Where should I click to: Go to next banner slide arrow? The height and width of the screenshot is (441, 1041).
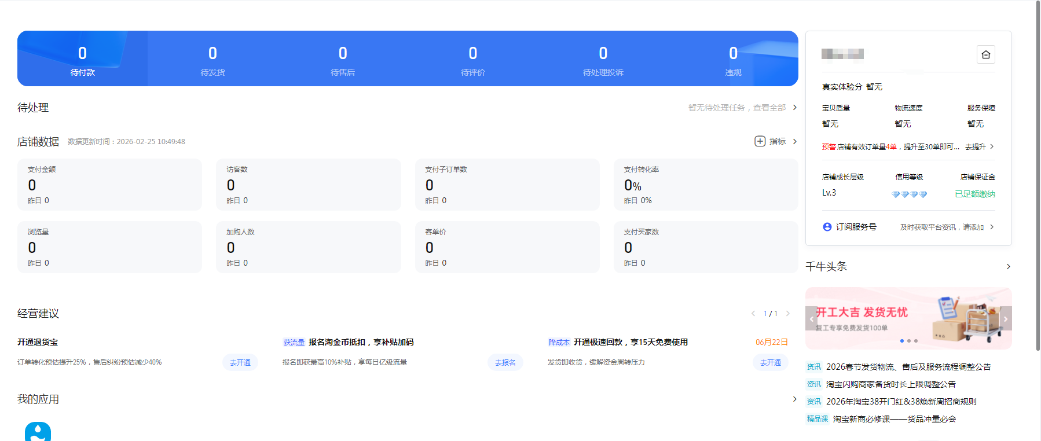[x=1006, y=319]
